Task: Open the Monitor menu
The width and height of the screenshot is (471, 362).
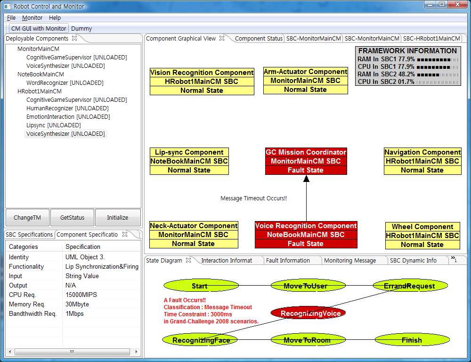Action: point(32,18)
